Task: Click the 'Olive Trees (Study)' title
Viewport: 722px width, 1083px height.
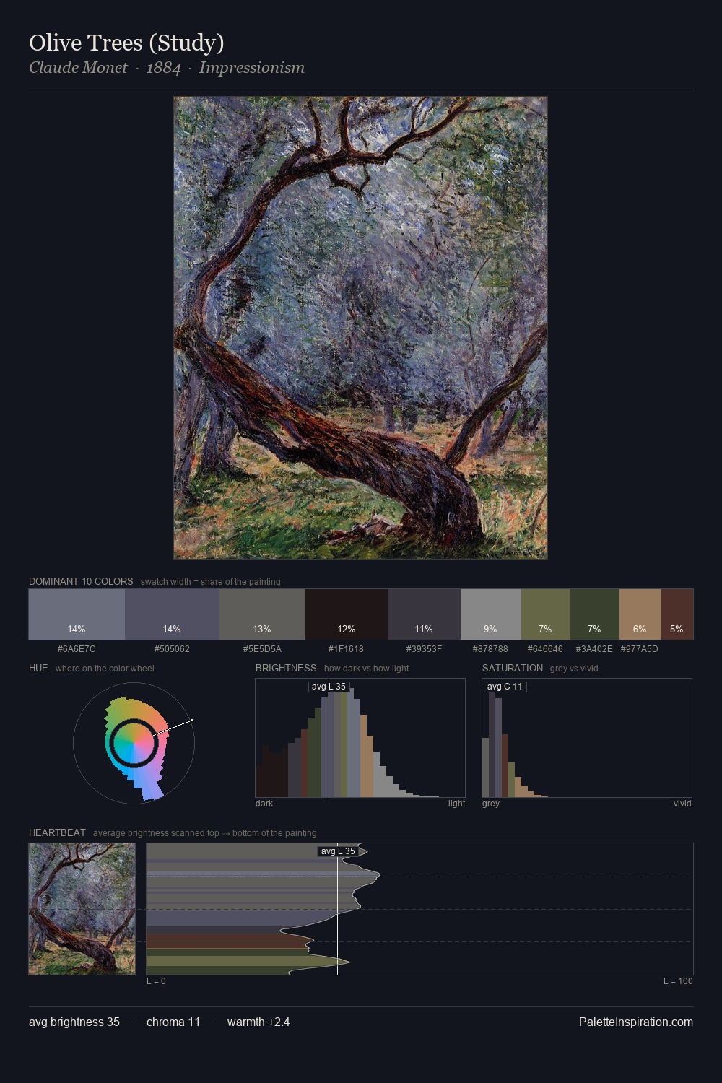Action: click(126, 43)
